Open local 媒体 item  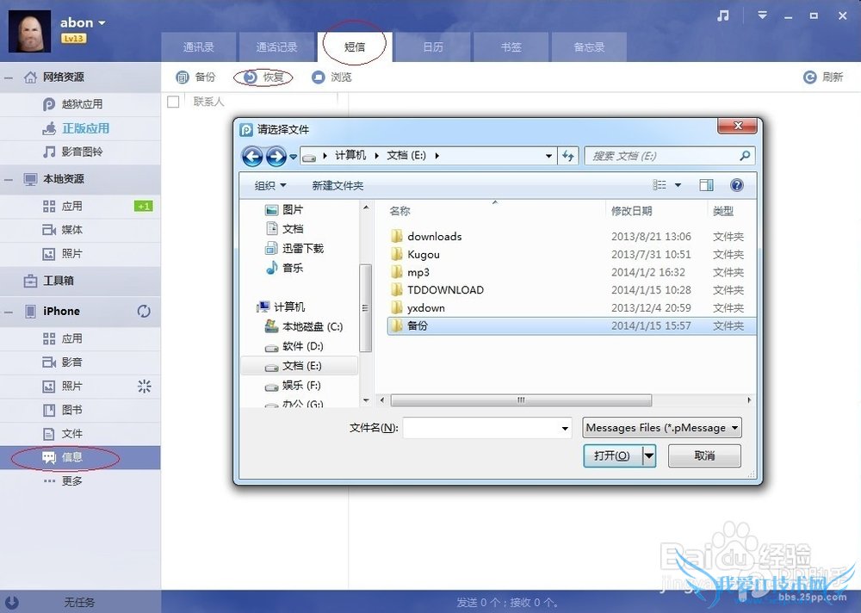80,230
